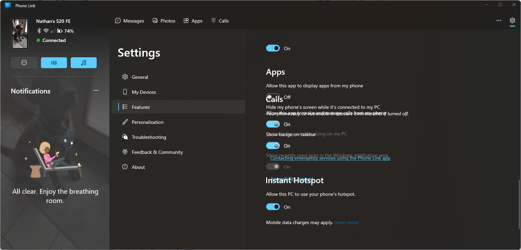This screenshot has height=250, width=521.
Task: Click the mobile signal strength icon
Action: coord(53,31)
